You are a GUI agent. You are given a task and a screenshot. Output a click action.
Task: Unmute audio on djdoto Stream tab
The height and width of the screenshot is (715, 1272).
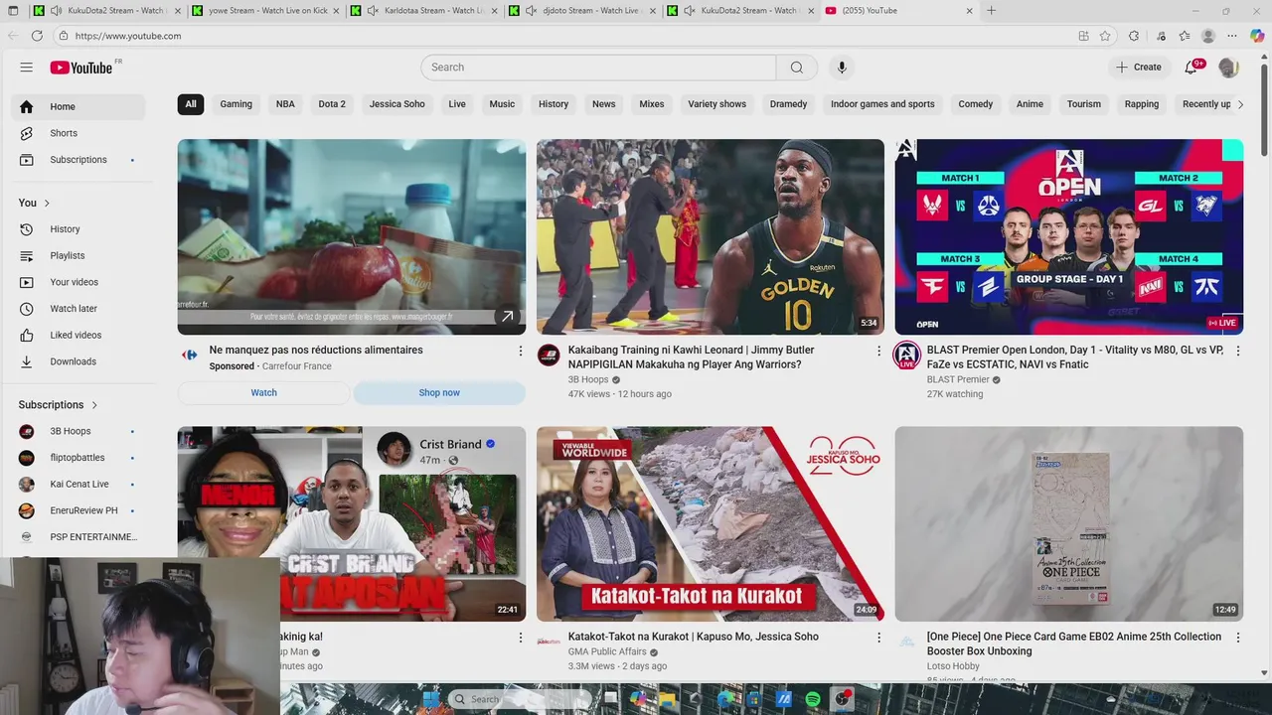pyautogui.click(x=532, y=11)
